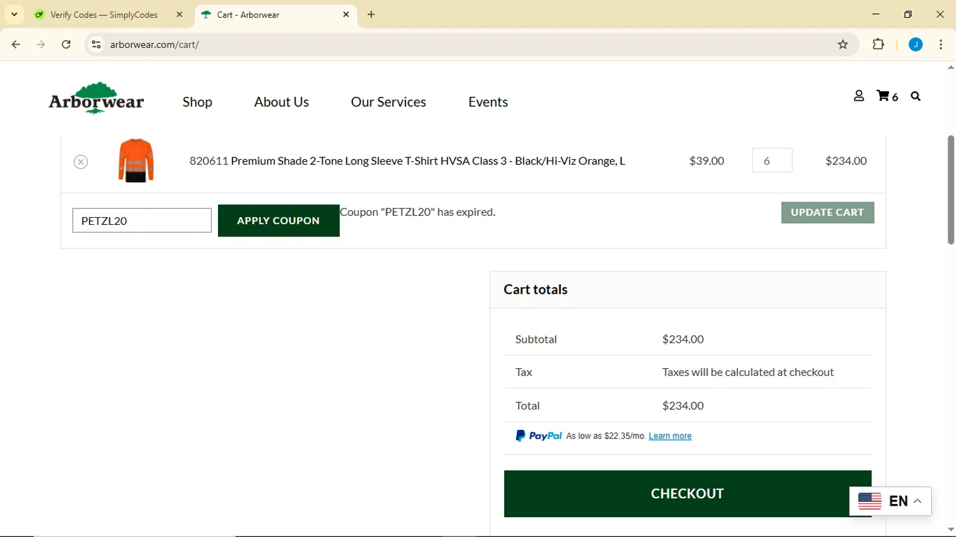Image resolution: width=956 pixels, height=537 pixels.
Task: Click the page vertical scrollbar thumb
Action: [x=951, y=190]
